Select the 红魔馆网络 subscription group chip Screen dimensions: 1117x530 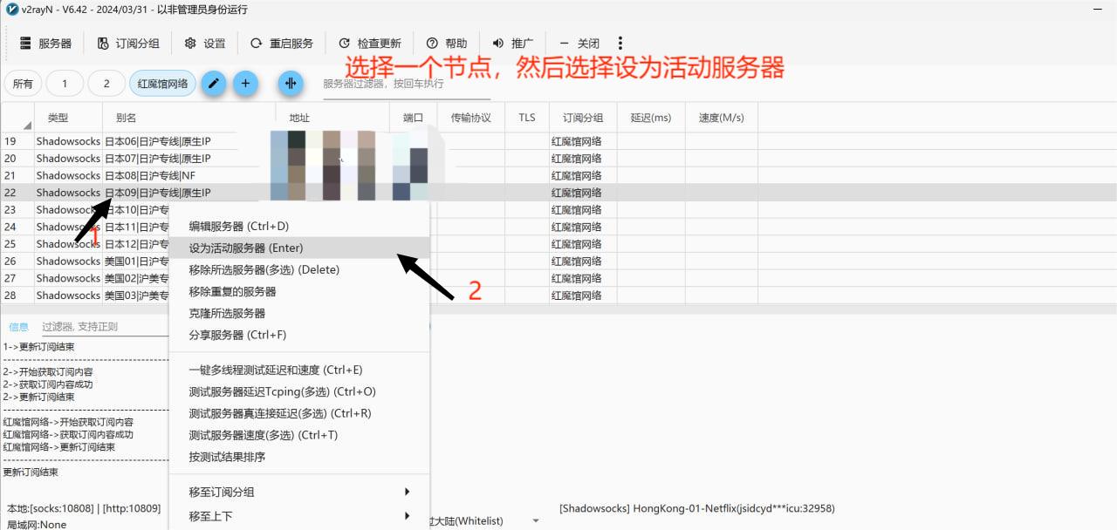click(162, 84)
